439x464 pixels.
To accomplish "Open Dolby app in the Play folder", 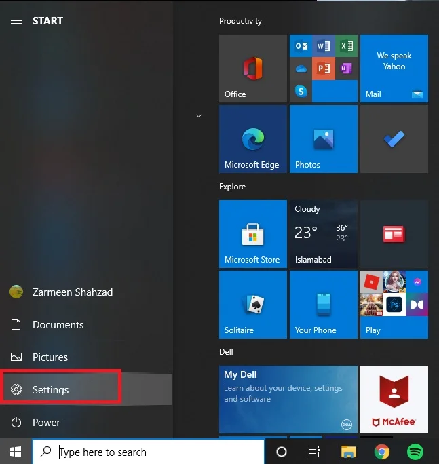I will [x=417, y=305].
